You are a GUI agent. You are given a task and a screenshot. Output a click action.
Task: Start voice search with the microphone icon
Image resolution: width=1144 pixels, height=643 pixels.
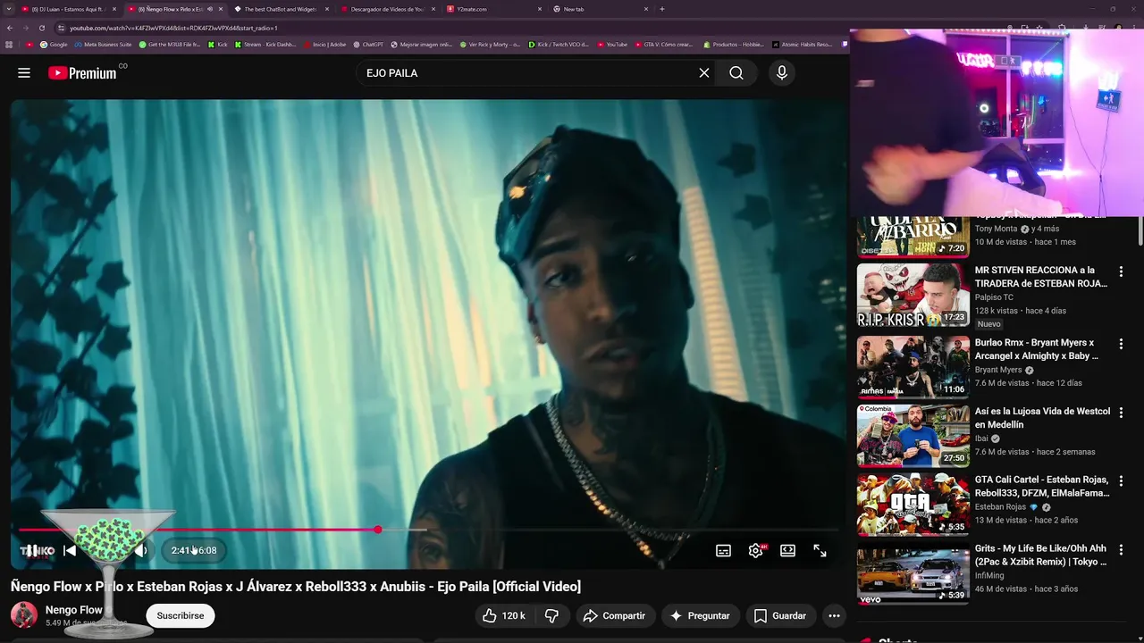[x=782, y=73]
